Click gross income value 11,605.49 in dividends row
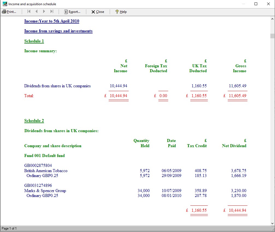Viewport: 275px width, 232px height. point(238,86)
